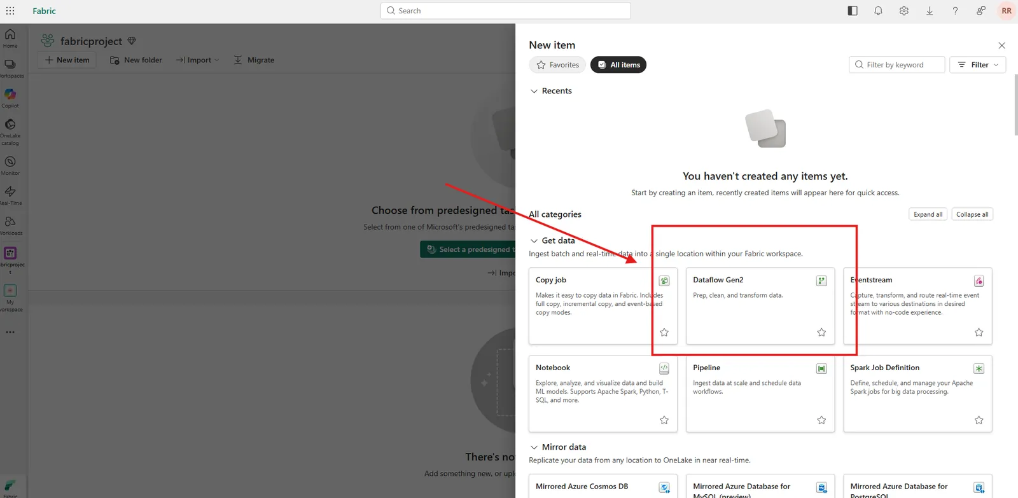Image resolution: width=1018 pixels, height=498 pixels.
Task: Click the Pipeline item icon
Action: click(x=821, y=368)
